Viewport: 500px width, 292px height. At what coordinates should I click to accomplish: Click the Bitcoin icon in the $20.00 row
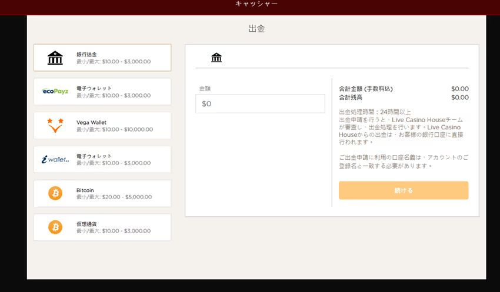tap(55, 193)
